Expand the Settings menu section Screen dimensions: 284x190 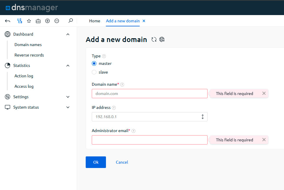[68, 97]
